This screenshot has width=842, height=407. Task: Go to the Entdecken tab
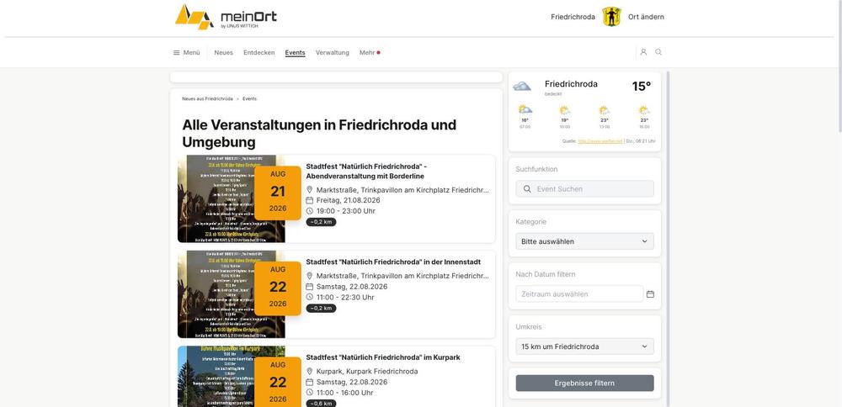258,52
